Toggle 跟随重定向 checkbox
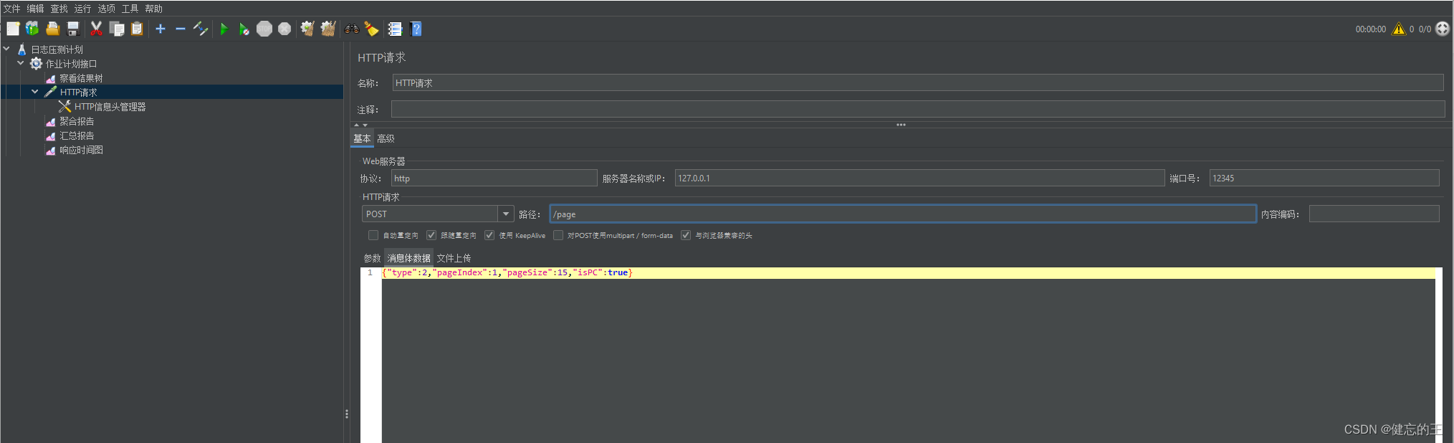1454x443 pixels. point(431,235)
